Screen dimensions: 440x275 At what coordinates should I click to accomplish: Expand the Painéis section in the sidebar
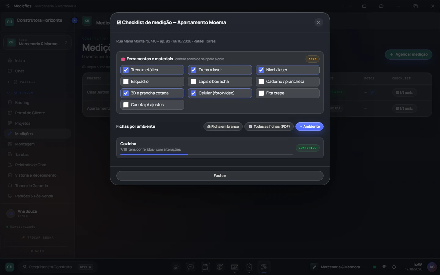click(38, 82)
